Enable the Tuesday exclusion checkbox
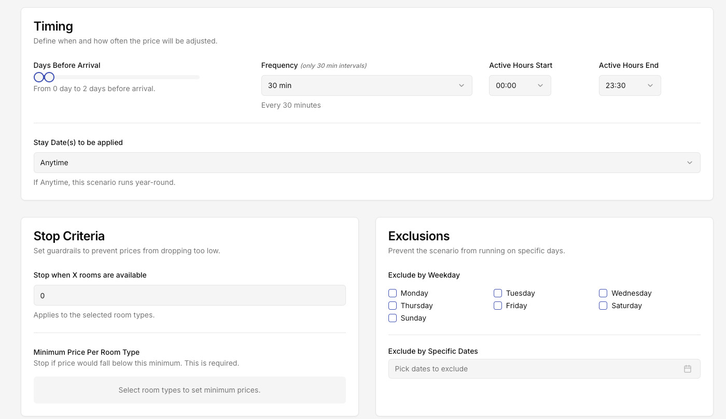This screenshot has width=726, height=419. click(x=498, y=293)
